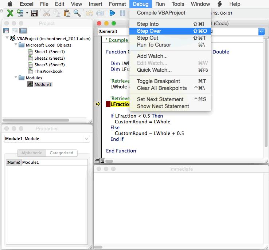Image resolution: width=269 pixels, height=250 pixels.
Task: Click Immediate window horizontal scrollbar thumb
Action: [98, 247]
